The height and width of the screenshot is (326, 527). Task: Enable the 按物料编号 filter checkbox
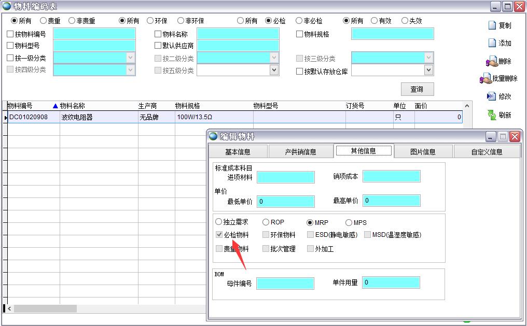(10, 34)
